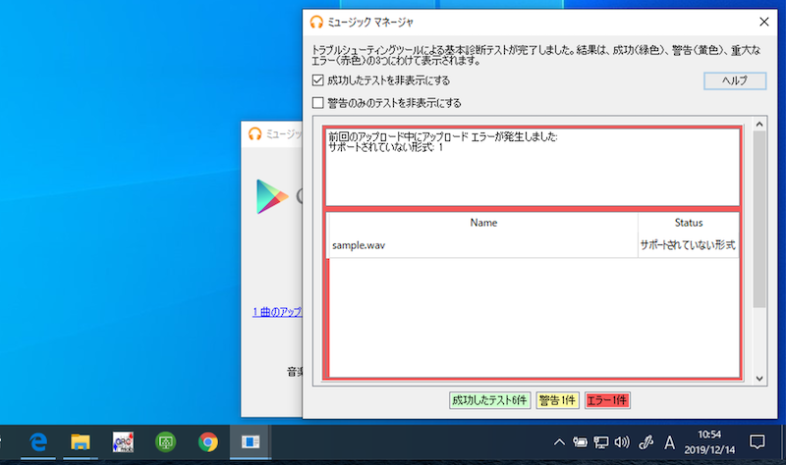Click the IME input mode 'A' indicator
Viewport: 786px width, 465px height.
[670, 441]
